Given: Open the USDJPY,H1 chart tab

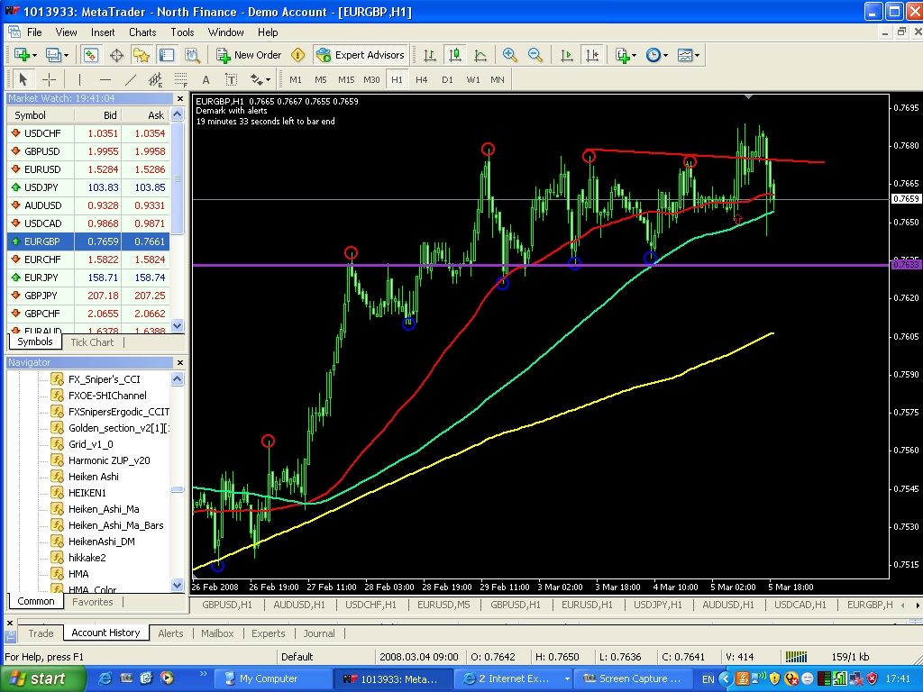Looking at the screenshot, I should pyautogui.click(x=657, y=605).
